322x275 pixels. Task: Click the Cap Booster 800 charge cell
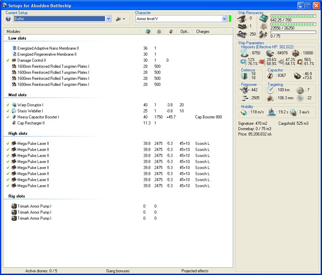pyautogui.click(x=208, y=117)
